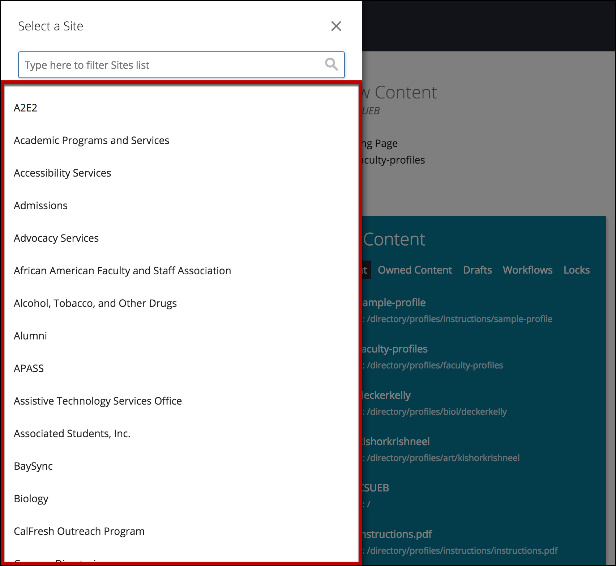Choose Academic Programs and Services site
The height and width of the screenshot is (566, 616).
(91, 140)
